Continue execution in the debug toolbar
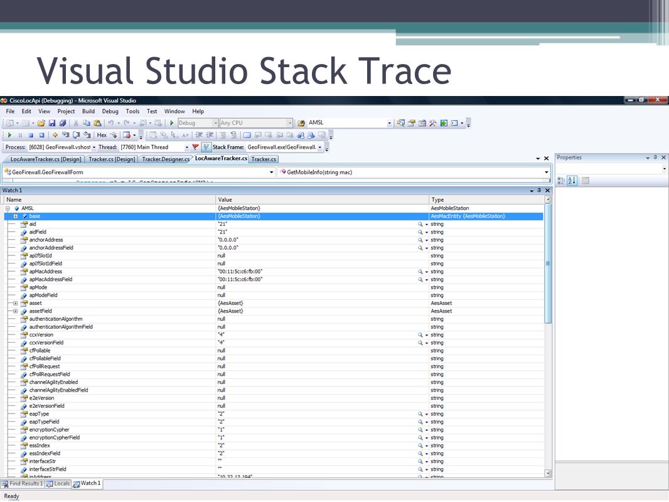Viewport: 669px width, 502px height. point(9,135)
